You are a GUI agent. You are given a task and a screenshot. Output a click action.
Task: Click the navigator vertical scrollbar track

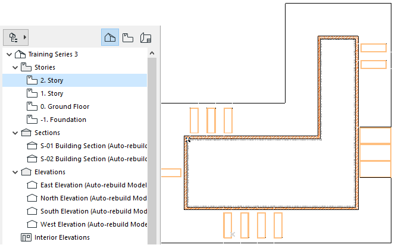[x=152, y=151]
